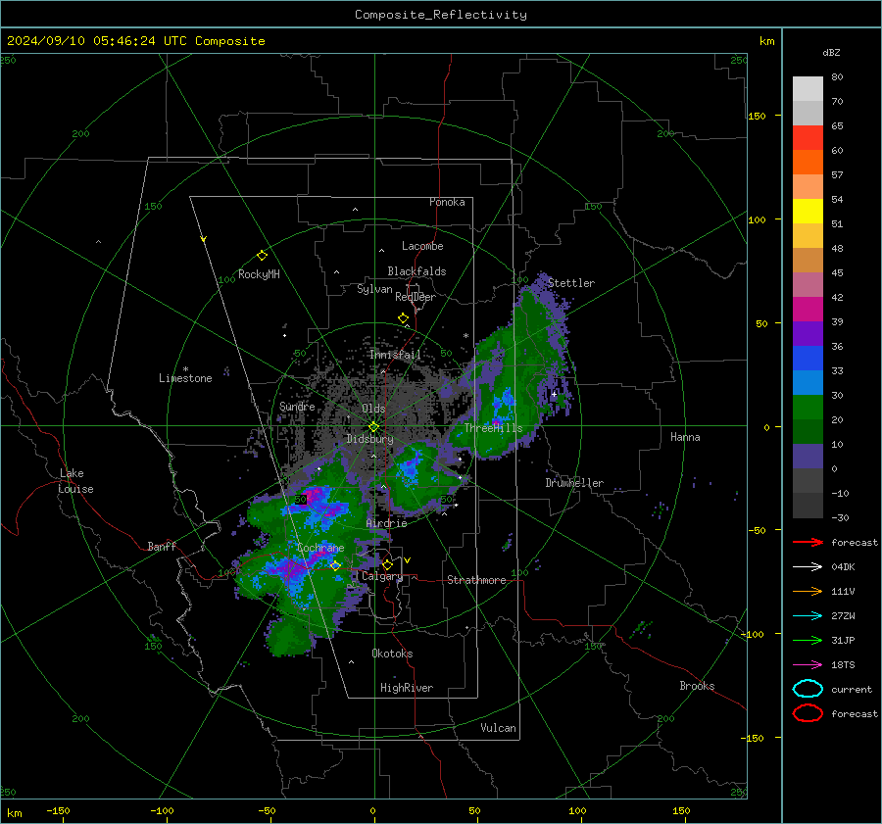Click the Airdrie city label

click(386, 523)
